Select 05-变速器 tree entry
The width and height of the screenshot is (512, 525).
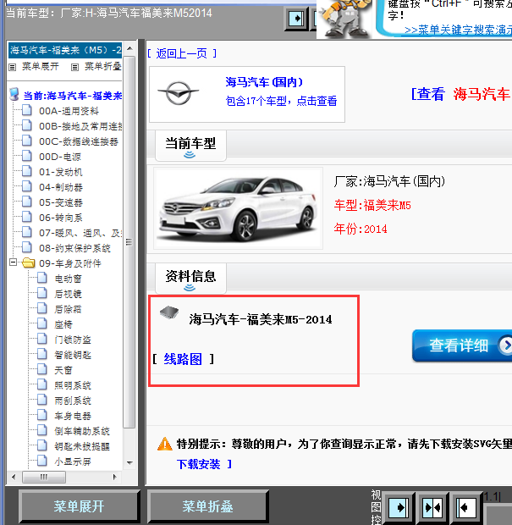[61, 202]
